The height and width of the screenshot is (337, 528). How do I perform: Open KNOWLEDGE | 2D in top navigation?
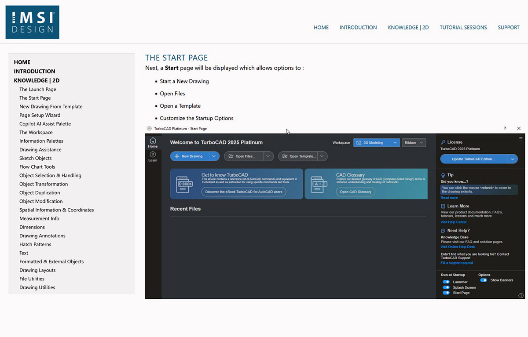(408, 27)
